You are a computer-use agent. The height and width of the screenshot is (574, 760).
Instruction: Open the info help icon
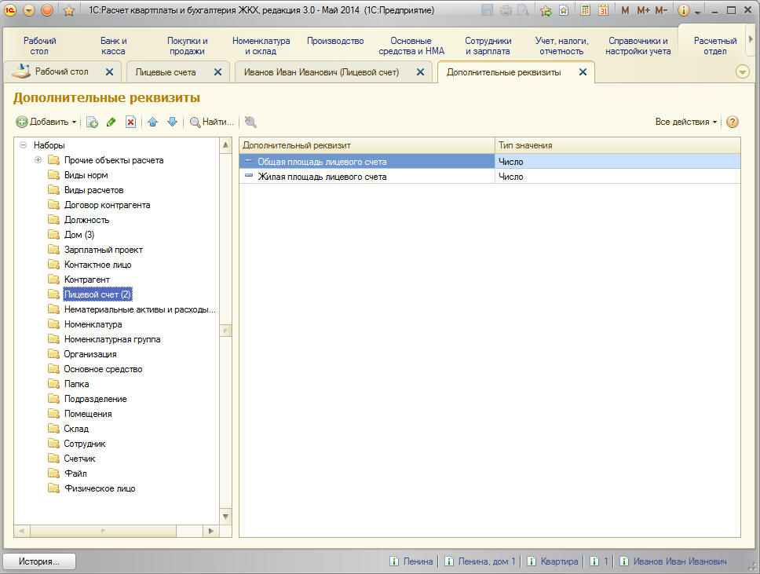pyautogui.click(x=683, y=10)
